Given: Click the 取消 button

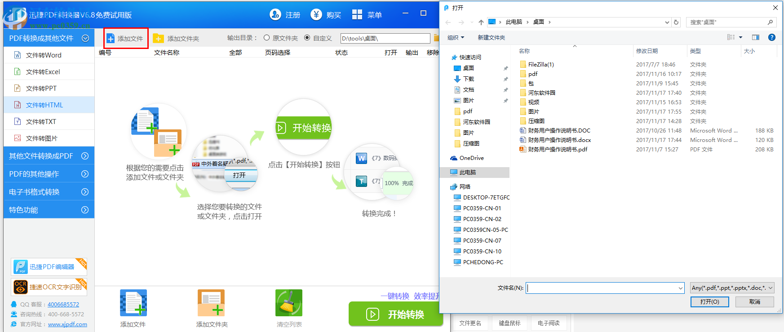Looking at the screenshot, I should pyautogui.click(x=754, y=302).
